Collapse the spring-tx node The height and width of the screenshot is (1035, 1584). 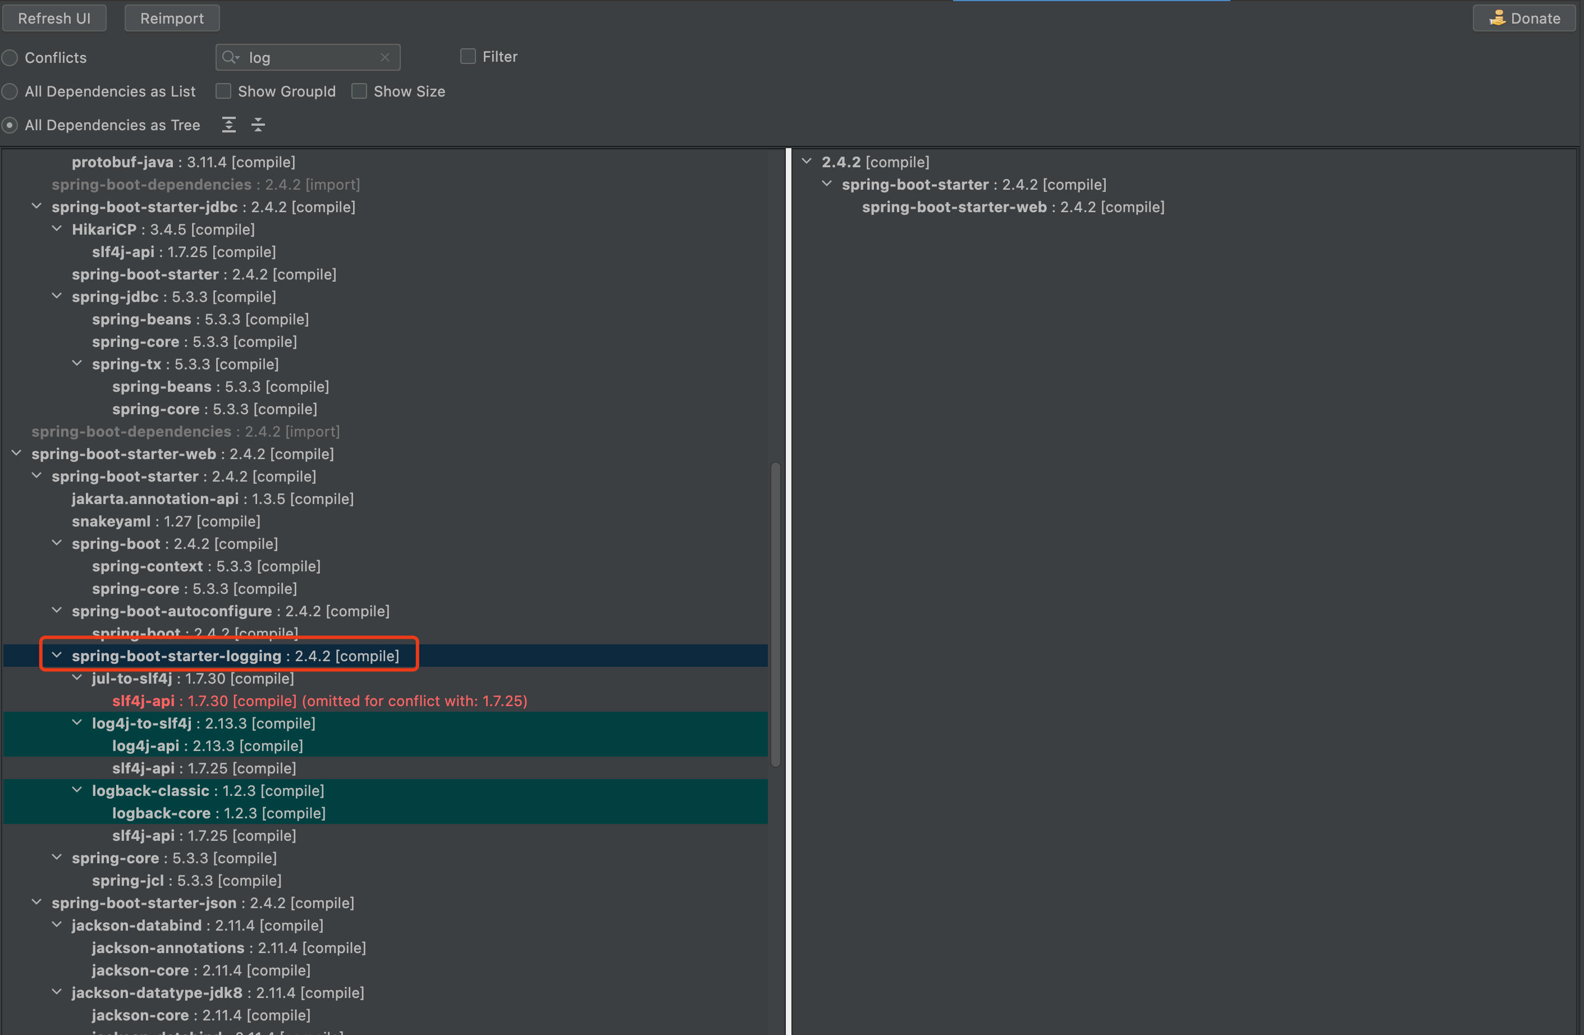pyautogui.click(x=77, y=363)
